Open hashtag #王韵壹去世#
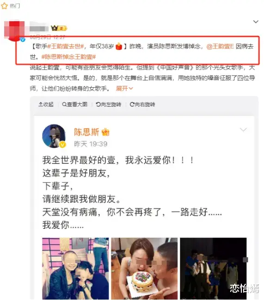 coord(66,46)
